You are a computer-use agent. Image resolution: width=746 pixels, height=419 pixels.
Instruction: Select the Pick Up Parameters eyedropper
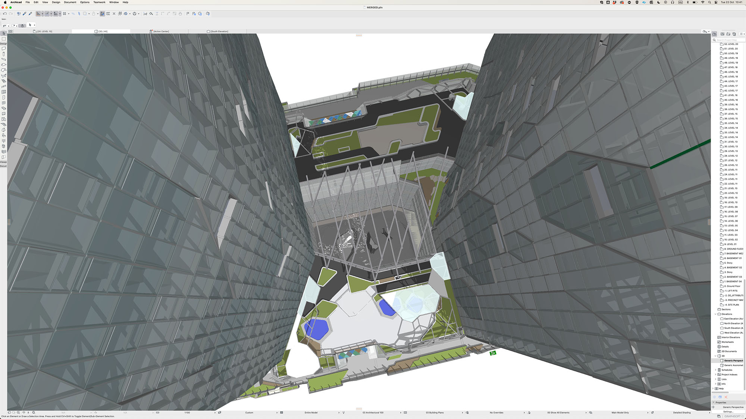point(25,14)
